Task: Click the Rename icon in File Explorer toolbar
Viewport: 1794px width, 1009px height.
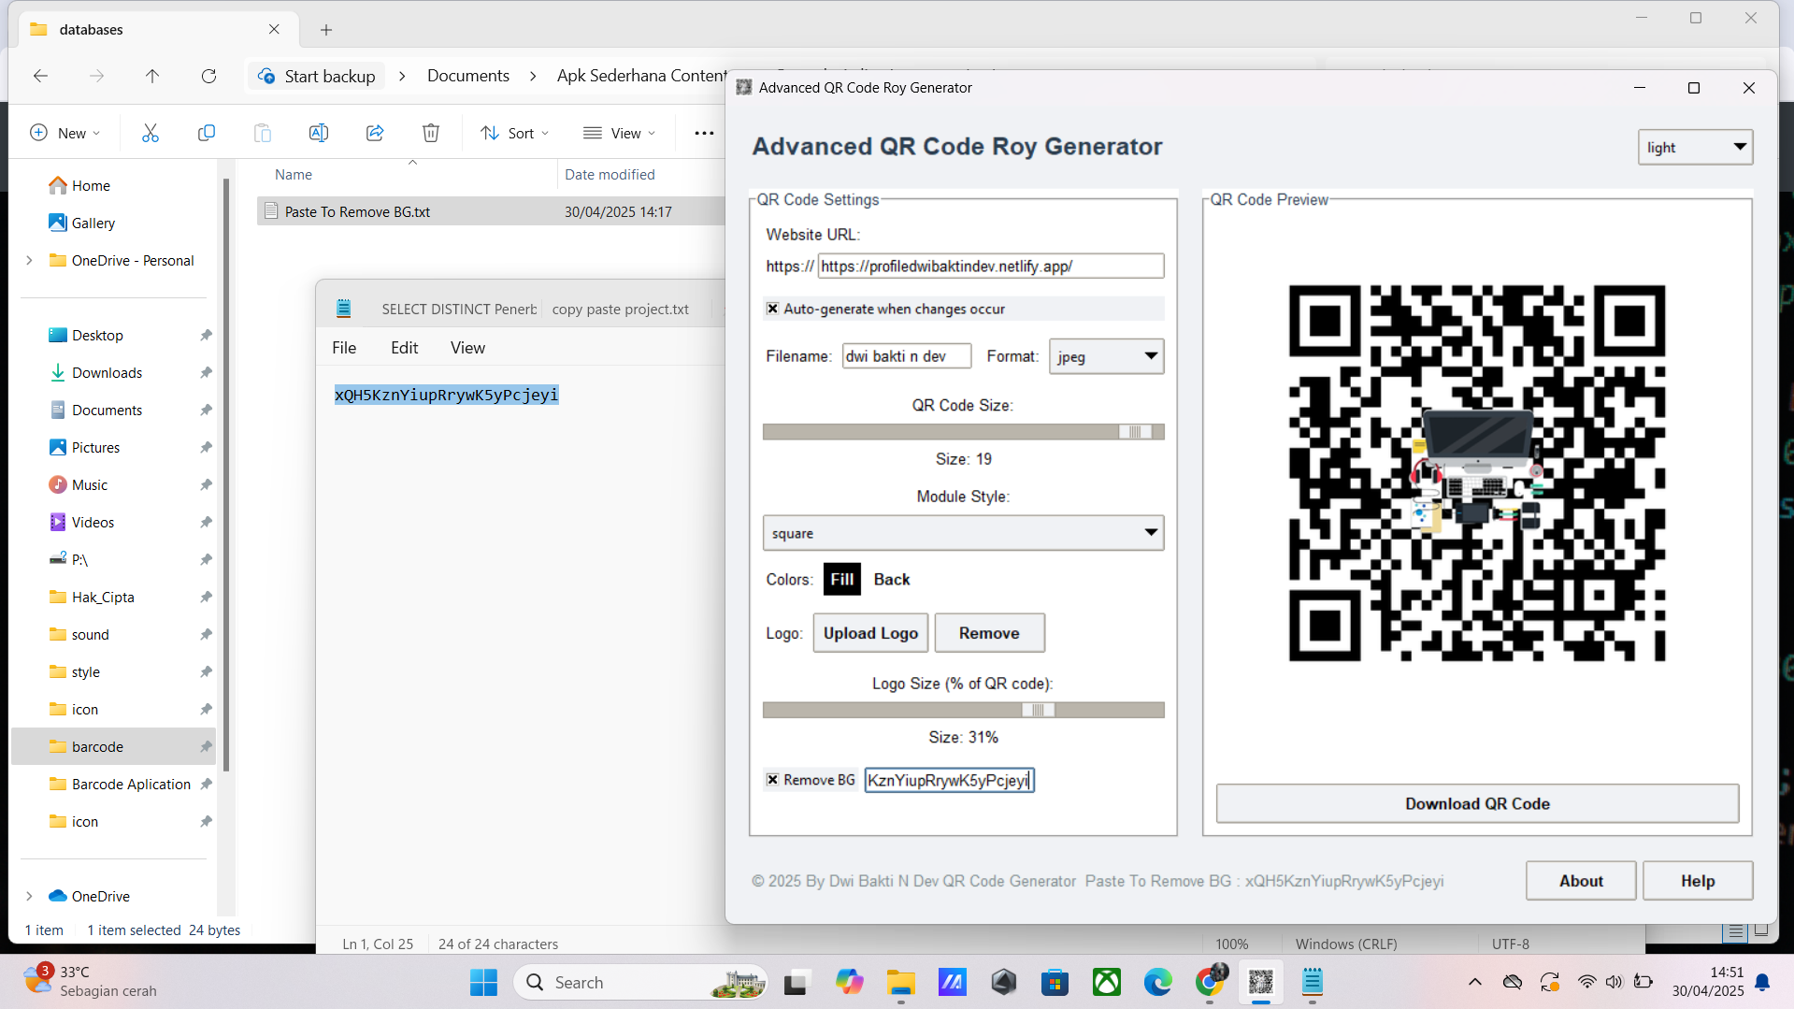Action: (319, 134)
